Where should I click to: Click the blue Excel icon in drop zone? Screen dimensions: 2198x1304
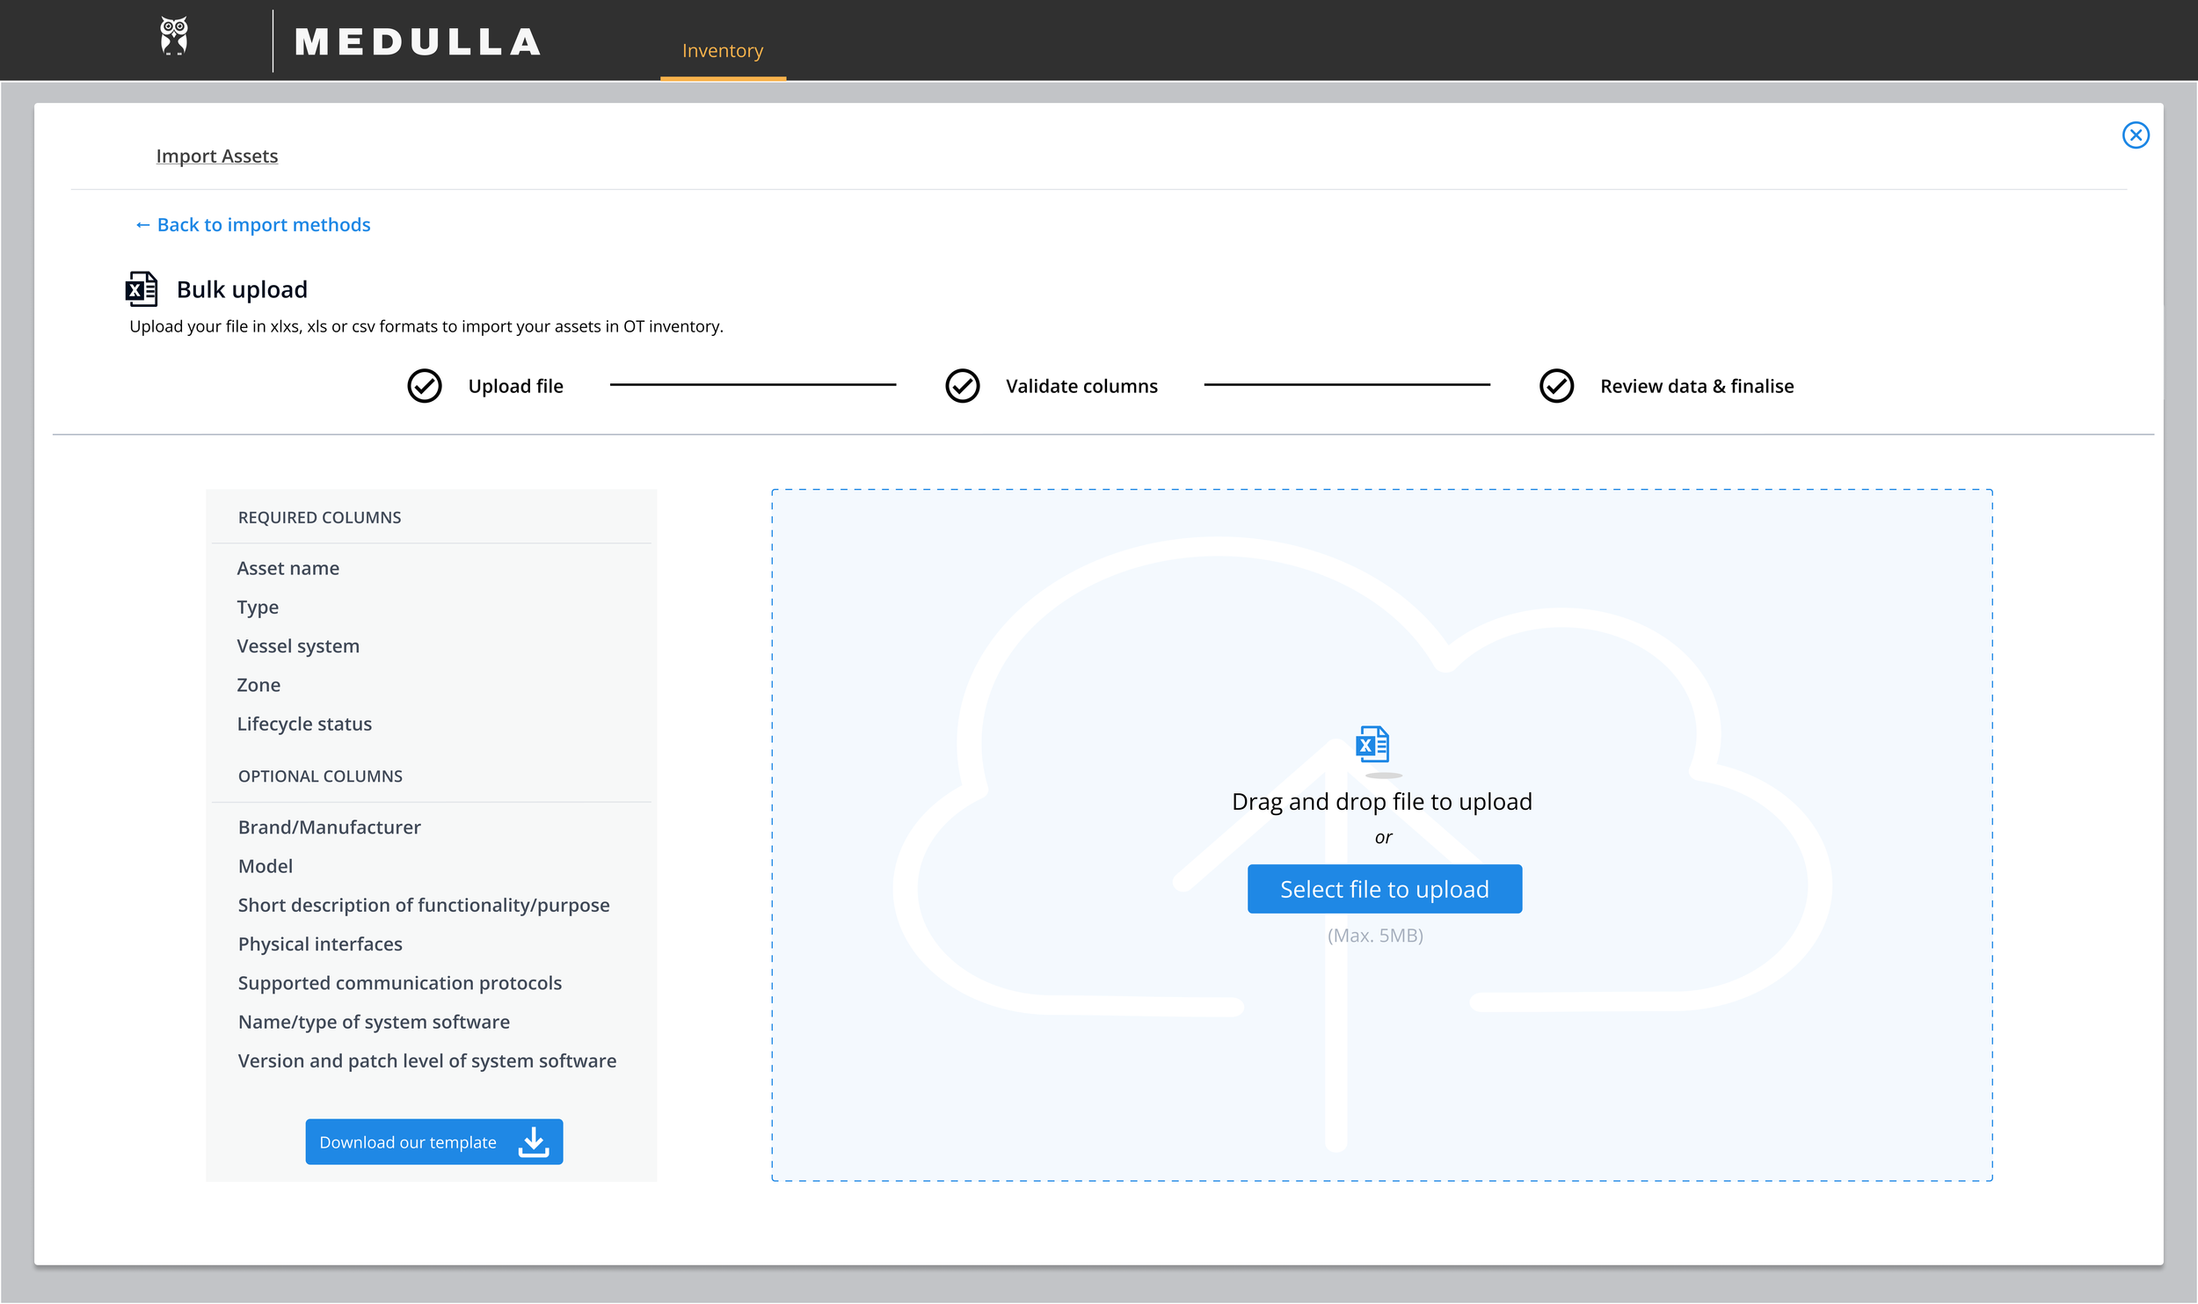coord(1372,745)
